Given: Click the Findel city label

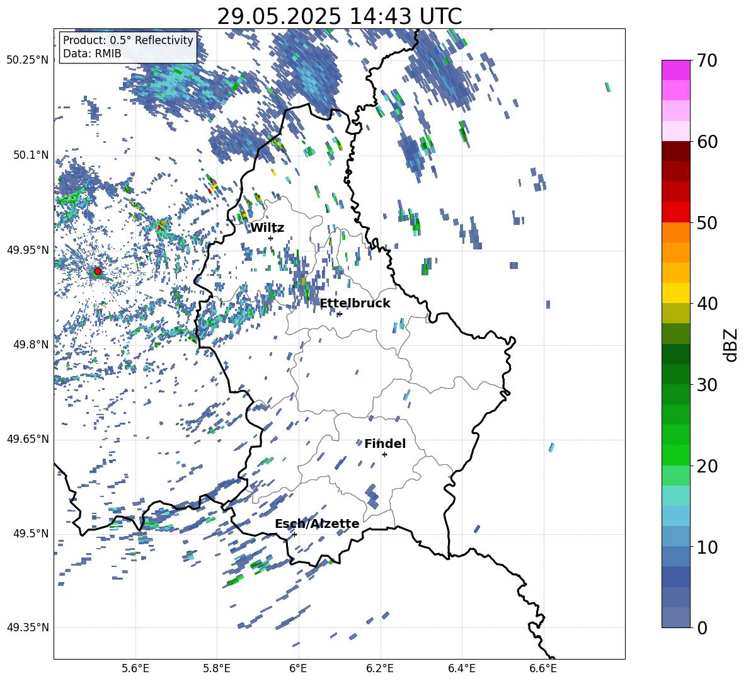Looking at the screenshot, I should (x=385, y=444).
